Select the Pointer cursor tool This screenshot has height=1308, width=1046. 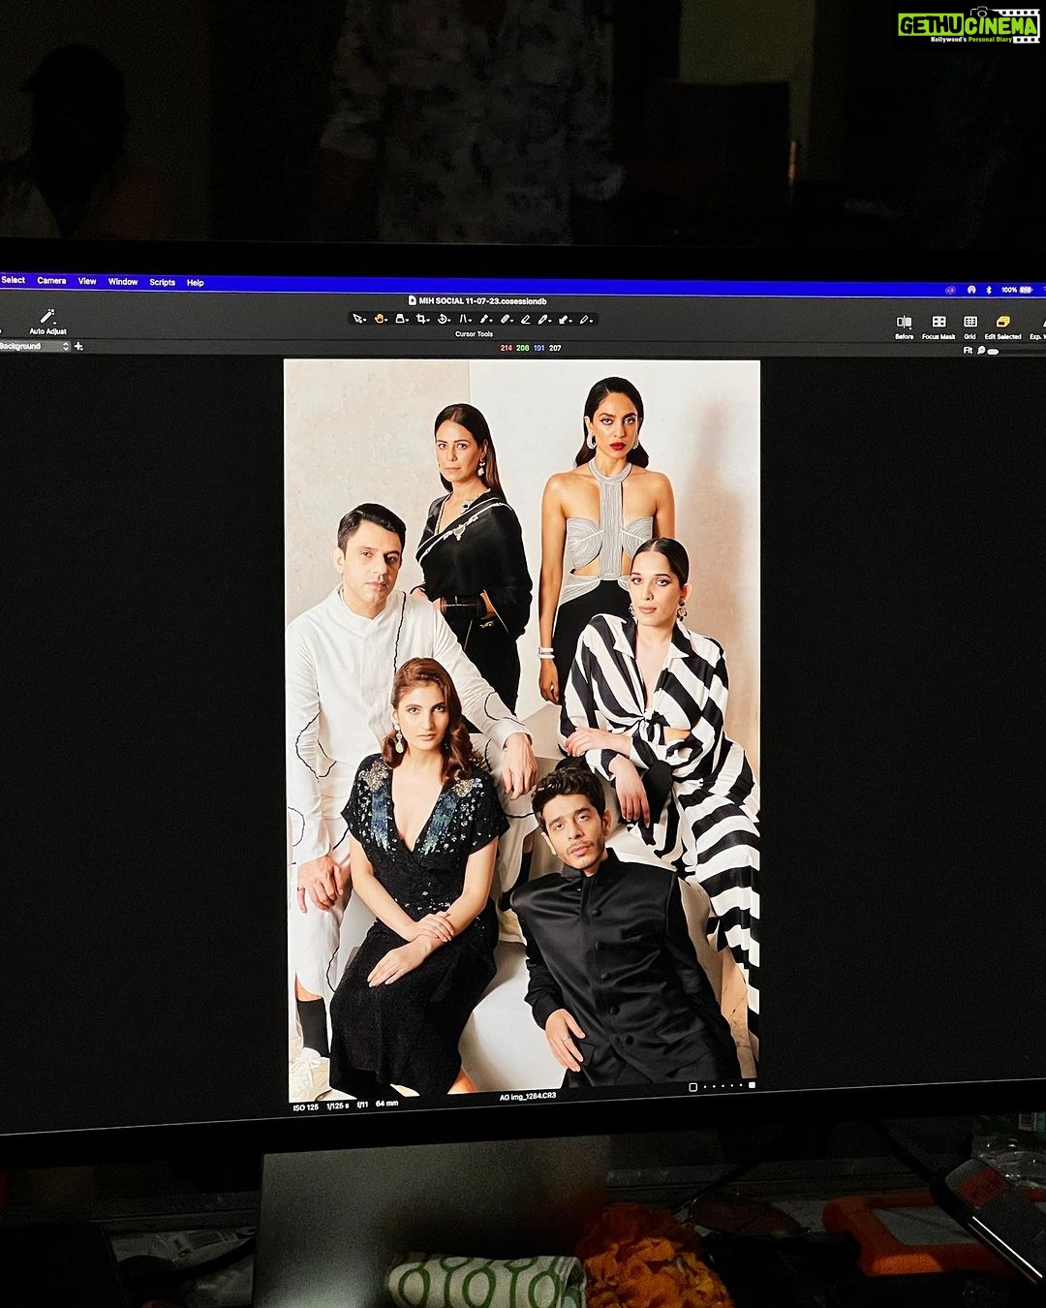(357, 319)
